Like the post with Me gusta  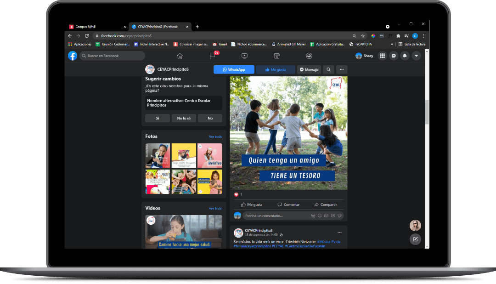252,205
